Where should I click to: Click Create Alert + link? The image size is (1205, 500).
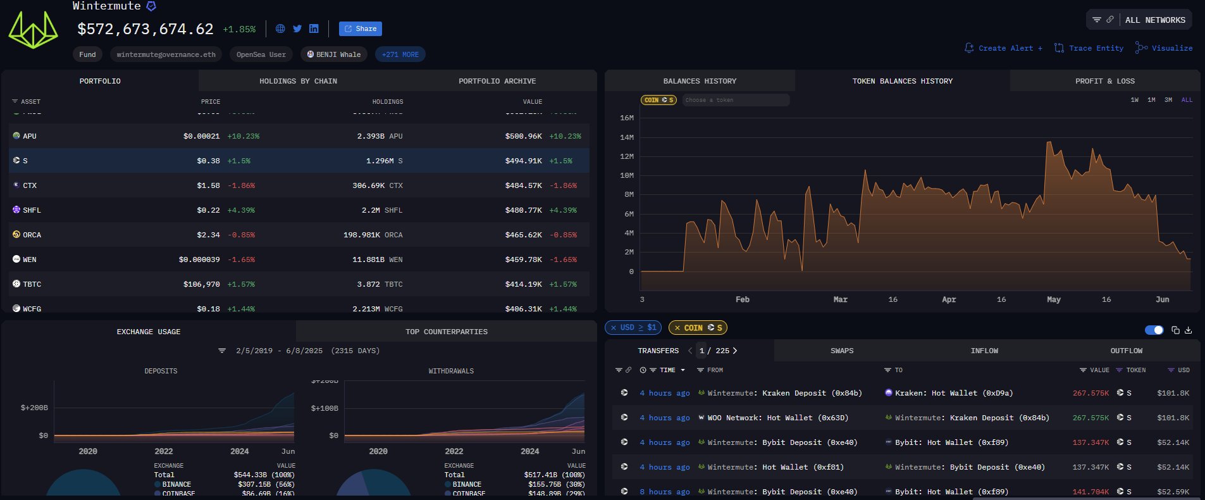point(1010,48)
